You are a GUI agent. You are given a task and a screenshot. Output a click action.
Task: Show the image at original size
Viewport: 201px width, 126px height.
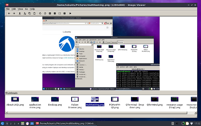coord(64,13)
